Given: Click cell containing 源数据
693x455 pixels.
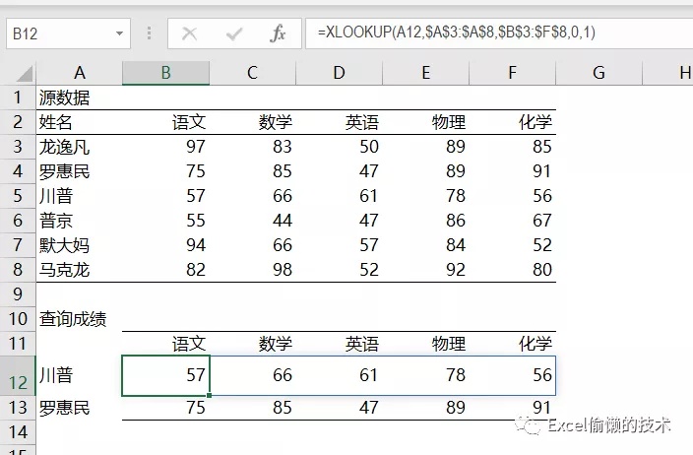Looking at the screenshot, I should tap(79, 97).
